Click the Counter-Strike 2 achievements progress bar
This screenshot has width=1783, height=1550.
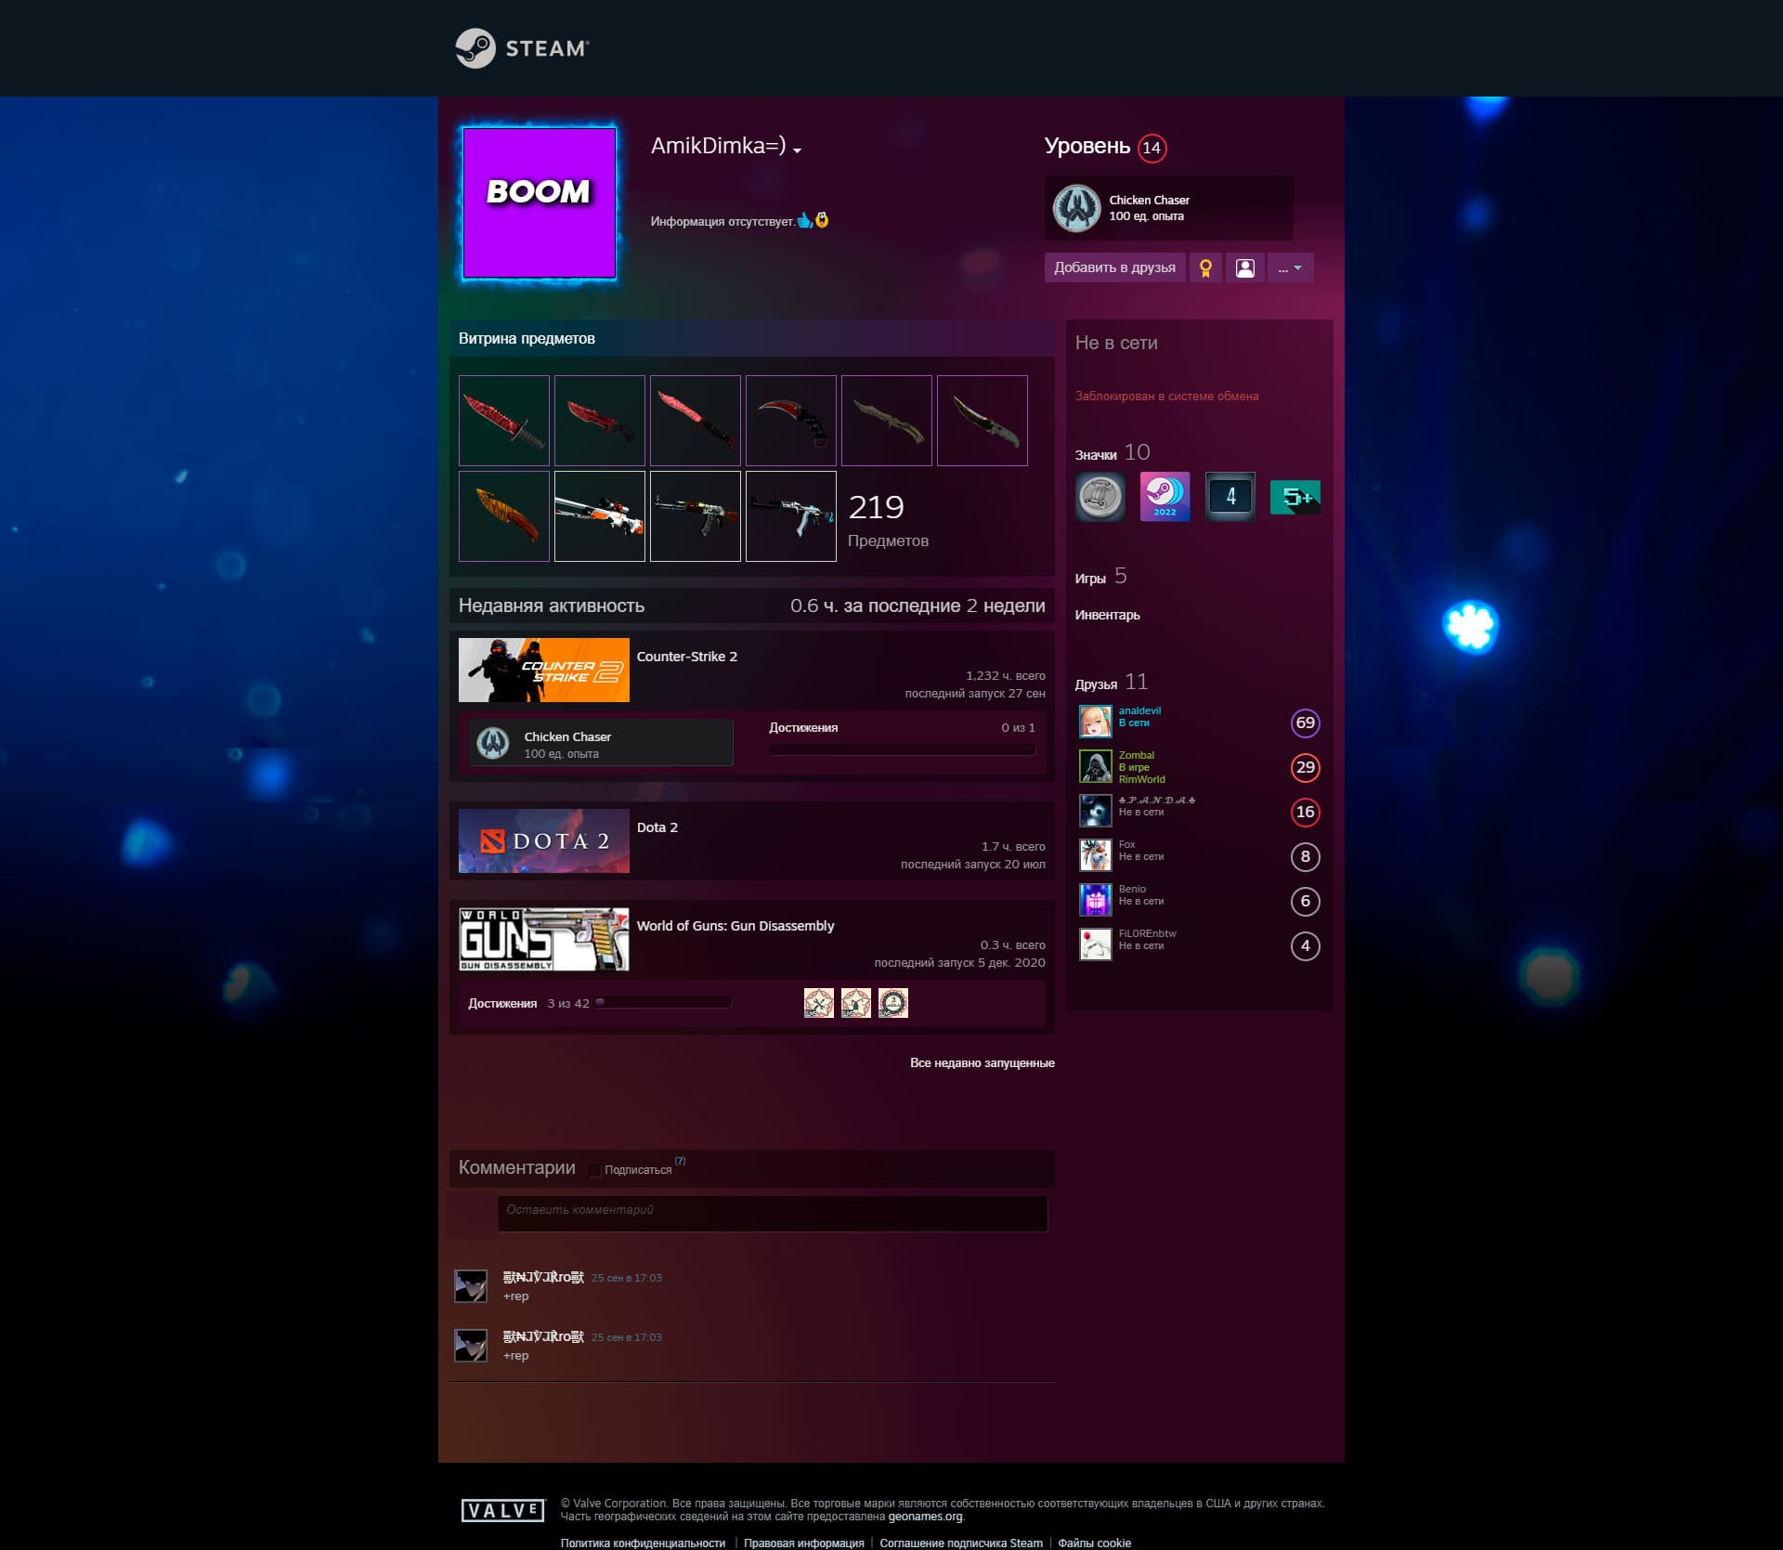(902, 749)
